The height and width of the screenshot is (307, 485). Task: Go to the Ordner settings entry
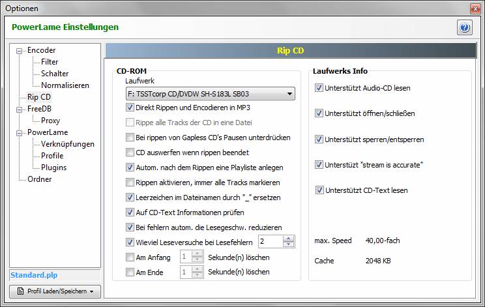click(39, 179)
